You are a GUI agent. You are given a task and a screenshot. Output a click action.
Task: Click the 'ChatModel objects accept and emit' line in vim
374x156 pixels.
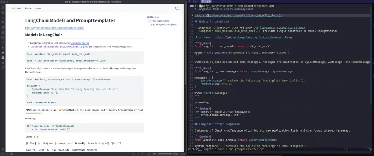pos(282,62)
